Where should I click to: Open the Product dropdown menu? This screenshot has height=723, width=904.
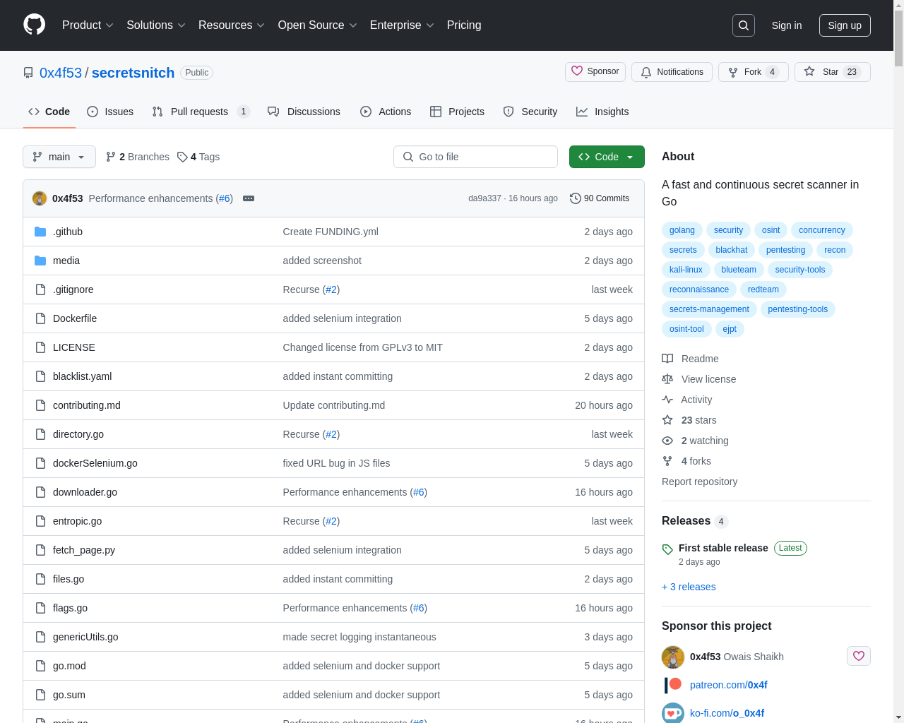click(x=88, y=25)
